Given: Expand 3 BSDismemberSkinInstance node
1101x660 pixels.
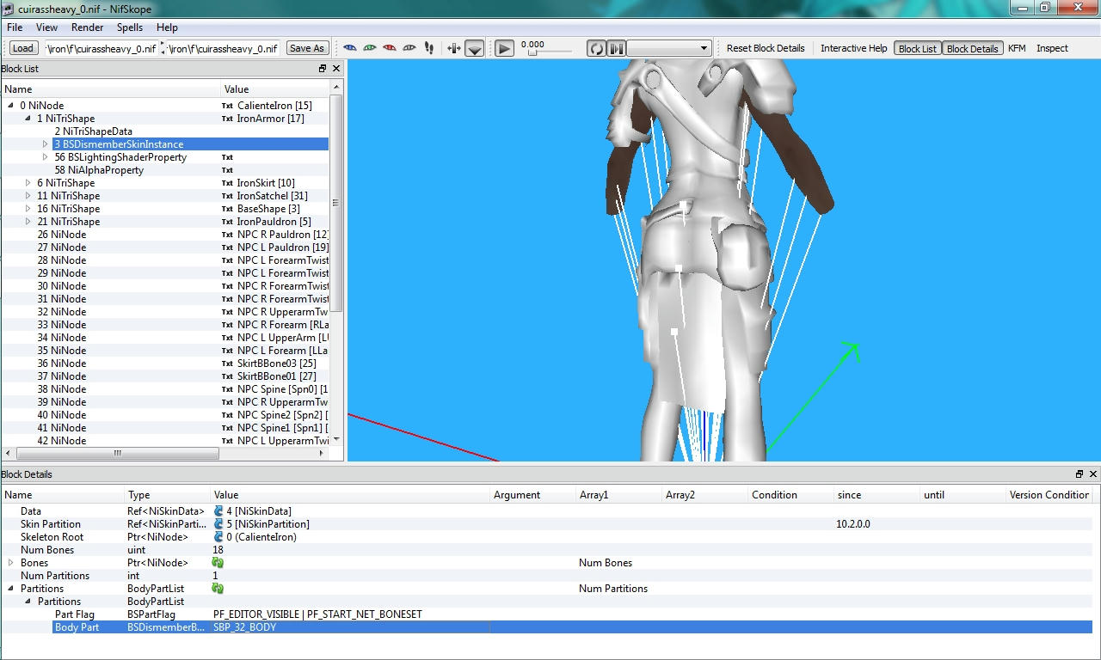Looking at the screenshot, I should [46, 144].
